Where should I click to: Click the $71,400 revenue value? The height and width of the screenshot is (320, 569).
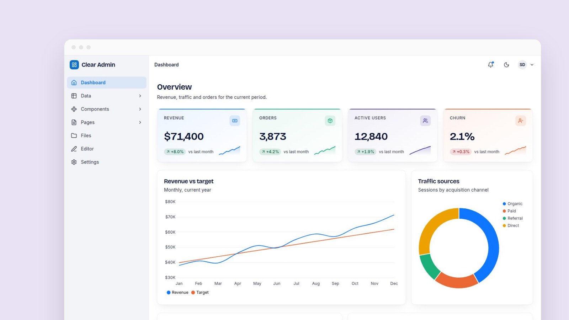point(184,137)
